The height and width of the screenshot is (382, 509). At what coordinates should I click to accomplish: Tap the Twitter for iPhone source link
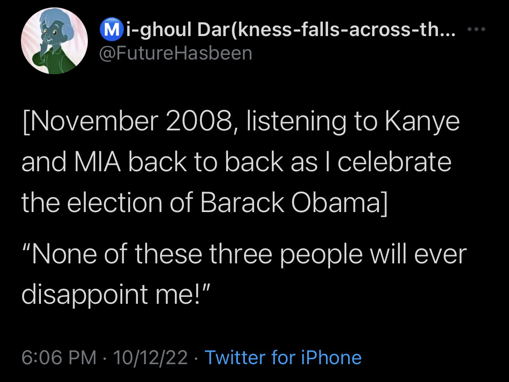tap(283, 357)
